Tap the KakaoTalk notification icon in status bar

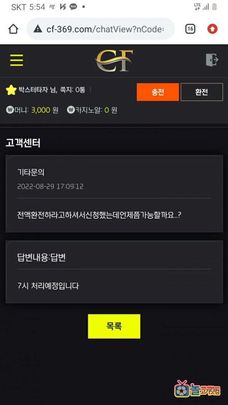pos(73,7)
